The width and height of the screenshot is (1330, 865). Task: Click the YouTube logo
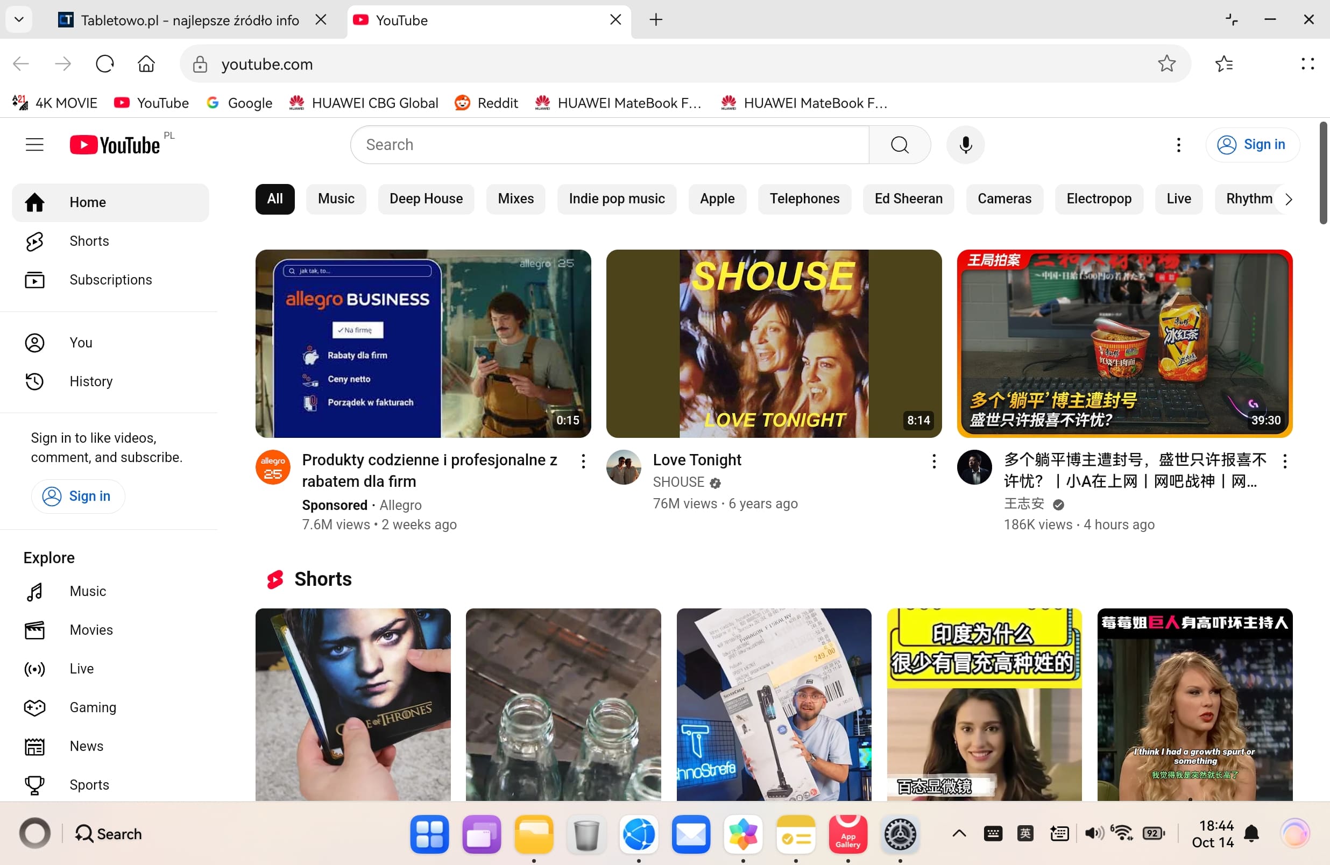[x=115, y=145]
